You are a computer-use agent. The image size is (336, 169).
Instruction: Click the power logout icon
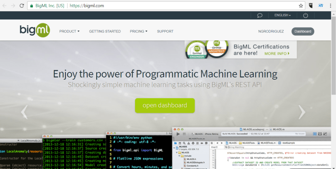pos(305,15)
